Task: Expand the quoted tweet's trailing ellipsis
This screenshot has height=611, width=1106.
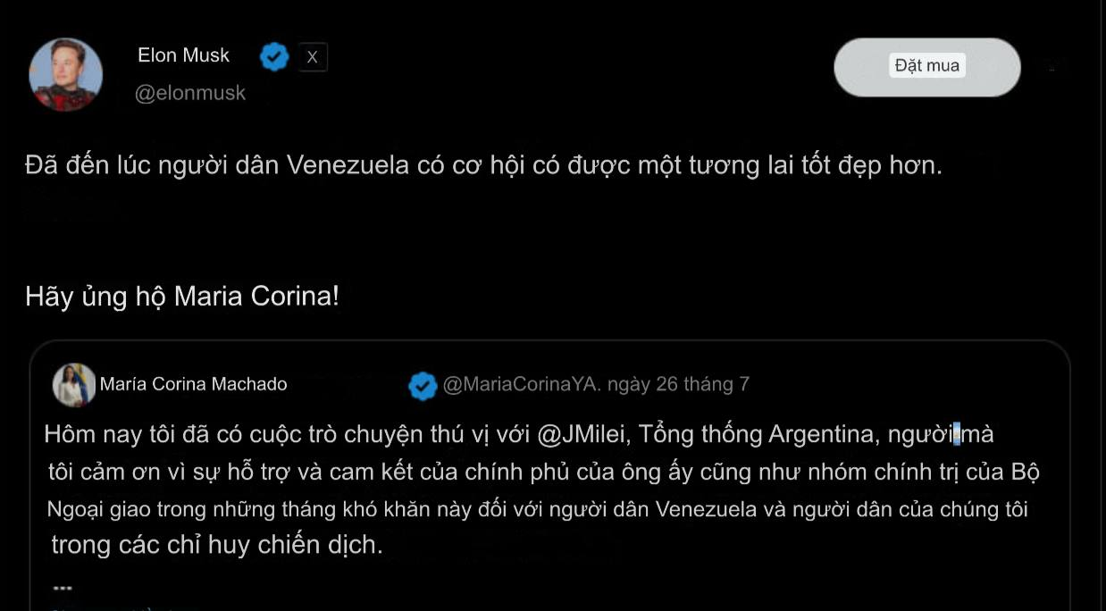Action: point(63,588)
